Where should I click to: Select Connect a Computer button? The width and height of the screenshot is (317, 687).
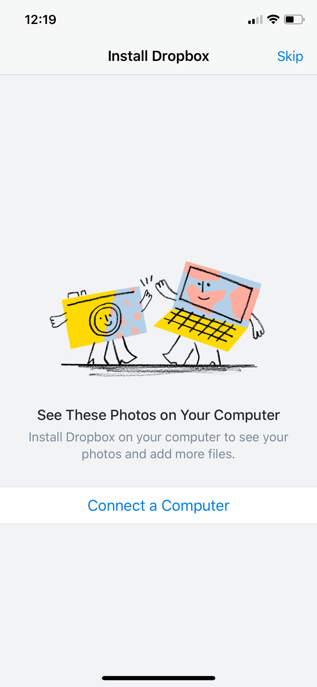158,505
